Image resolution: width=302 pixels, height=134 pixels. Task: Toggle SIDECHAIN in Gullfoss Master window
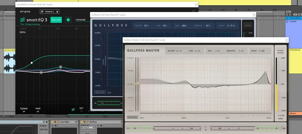coord(132,117)
